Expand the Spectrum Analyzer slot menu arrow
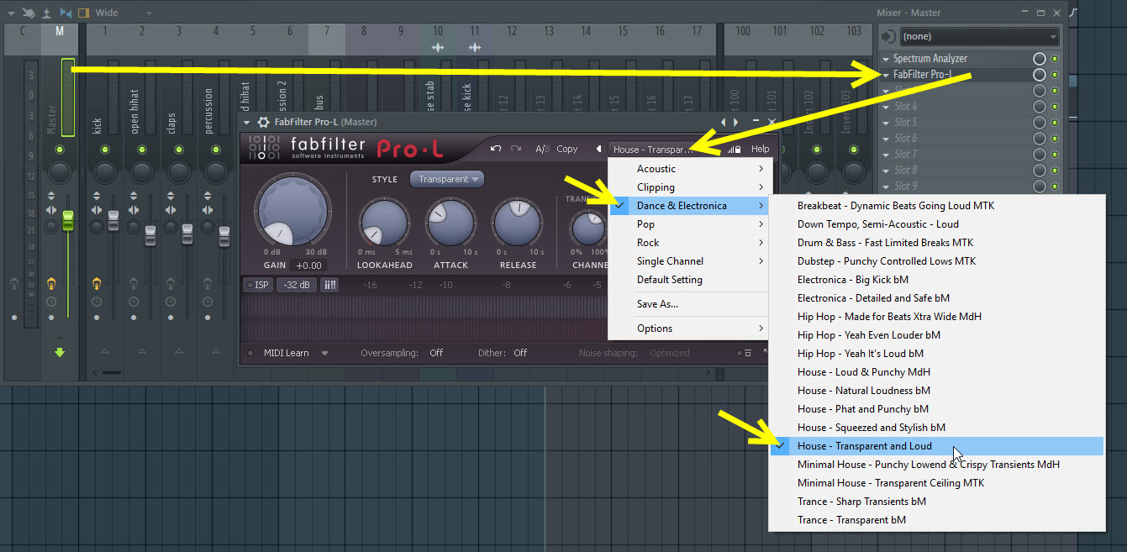This screenshot has width=1127, height=552. (886, 59)
